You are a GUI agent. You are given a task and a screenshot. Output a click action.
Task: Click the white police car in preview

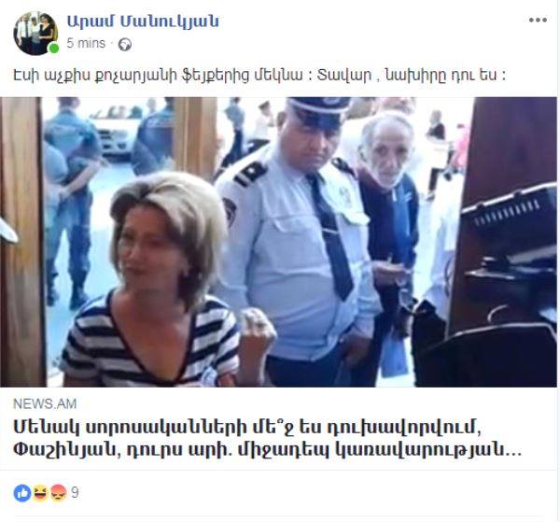tap(118, 134)
